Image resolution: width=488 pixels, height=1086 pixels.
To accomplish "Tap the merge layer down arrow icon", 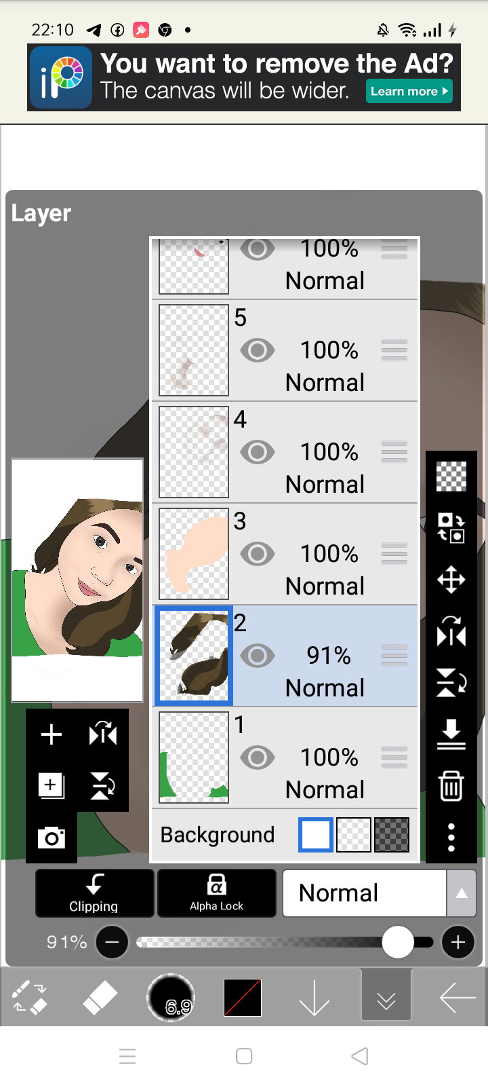I will click(451, 734).
